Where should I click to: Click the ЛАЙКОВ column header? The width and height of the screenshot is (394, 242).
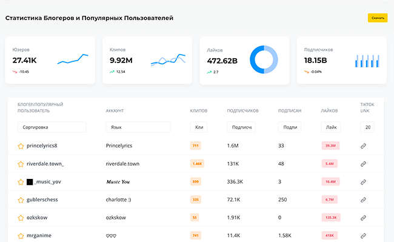pos(329,111)
